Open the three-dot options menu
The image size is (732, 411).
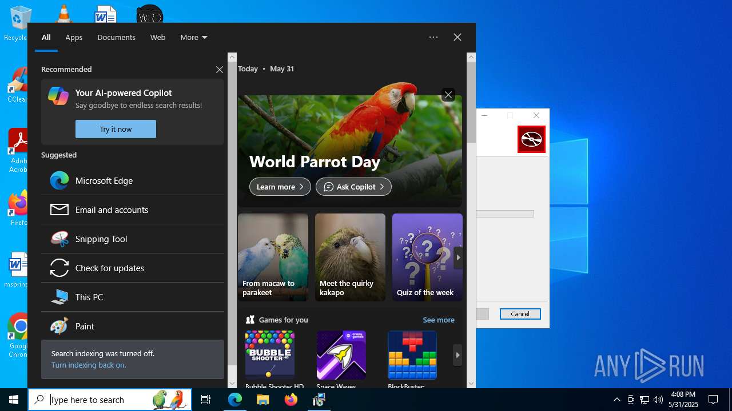point(433,37)
